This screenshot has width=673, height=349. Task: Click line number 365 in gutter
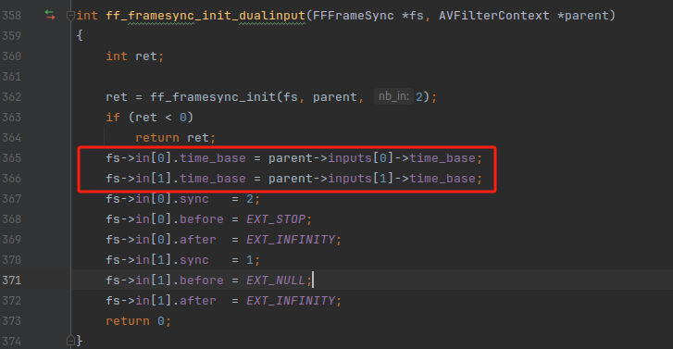pyautogui.click(x=12, y=158)
